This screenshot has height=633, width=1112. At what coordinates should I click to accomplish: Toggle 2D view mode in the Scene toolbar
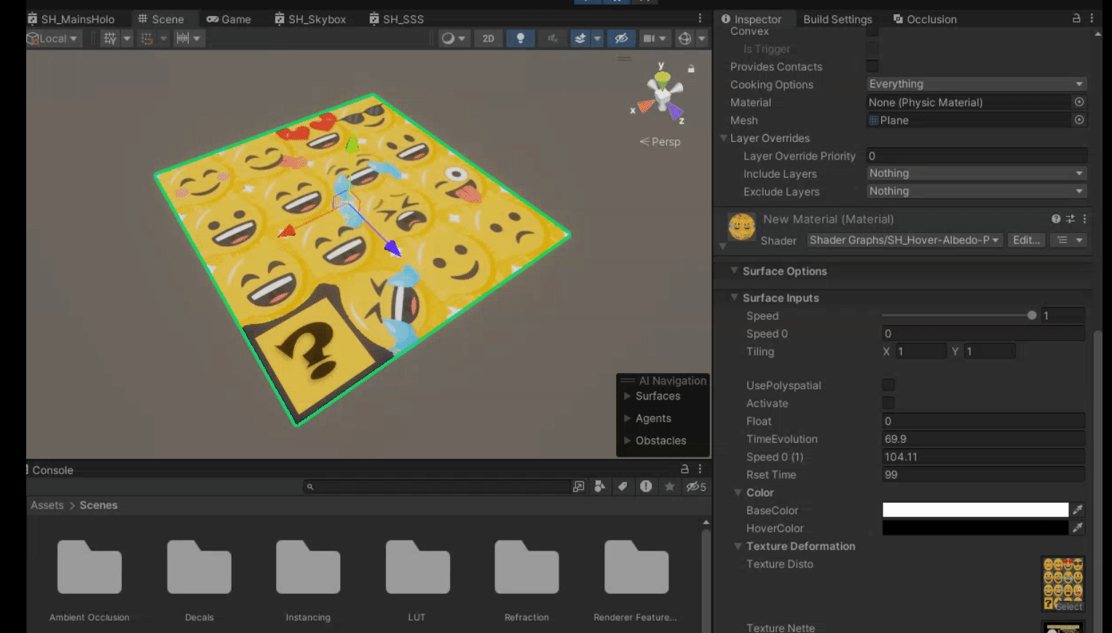(489, 38)
